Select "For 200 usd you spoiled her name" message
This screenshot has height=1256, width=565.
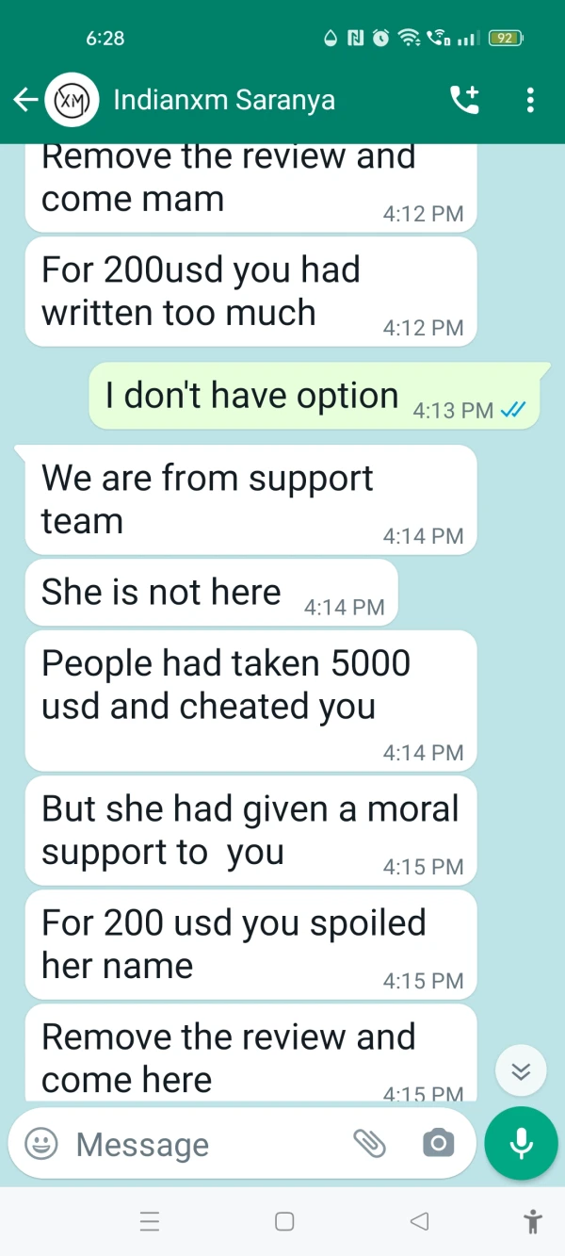250,944
